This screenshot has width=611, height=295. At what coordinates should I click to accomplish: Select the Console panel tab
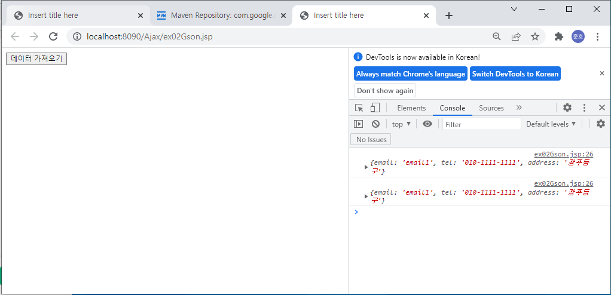click(x=453, y=108)
